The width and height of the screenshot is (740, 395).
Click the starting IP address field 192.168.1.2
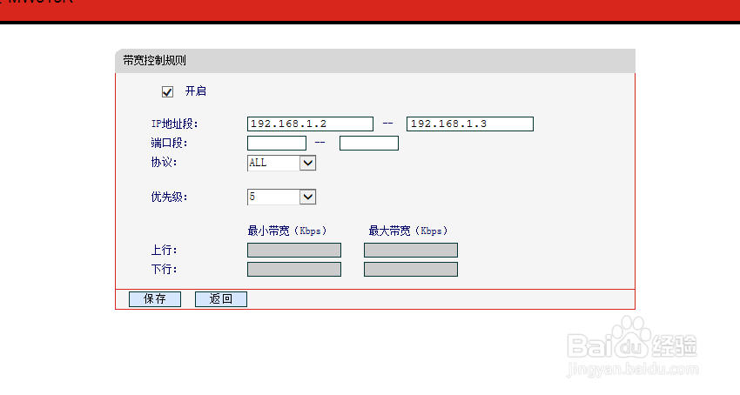click(310, 124)
